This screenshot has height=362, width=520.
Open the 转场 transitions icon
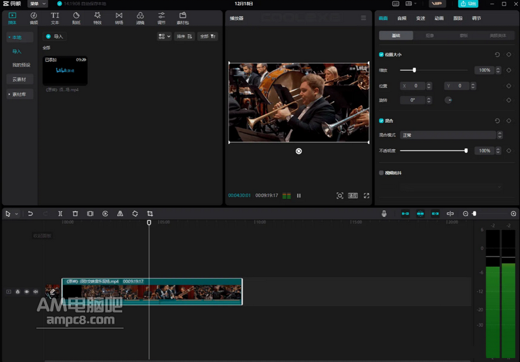[119, 18]
